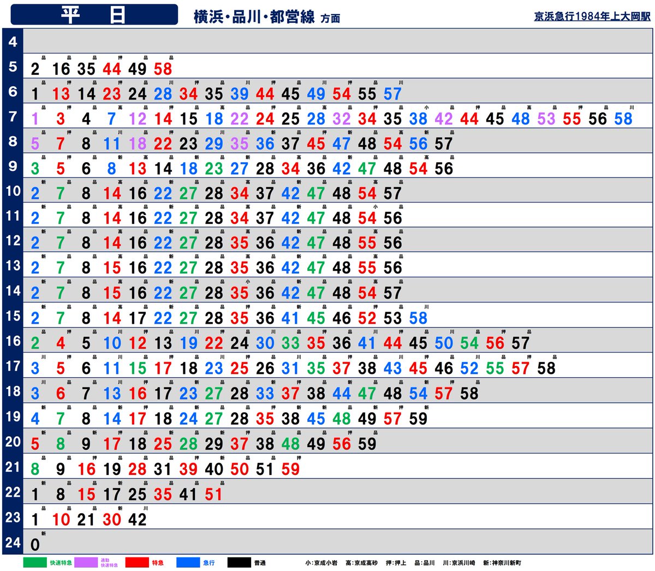Click red 56 departure in the 16 o'clock row
Viewport: 655px width, 571px height.
point(495,343)
